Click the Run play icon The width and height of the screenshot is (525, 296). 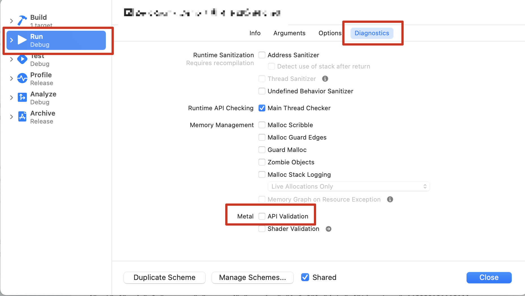(22, 40)
